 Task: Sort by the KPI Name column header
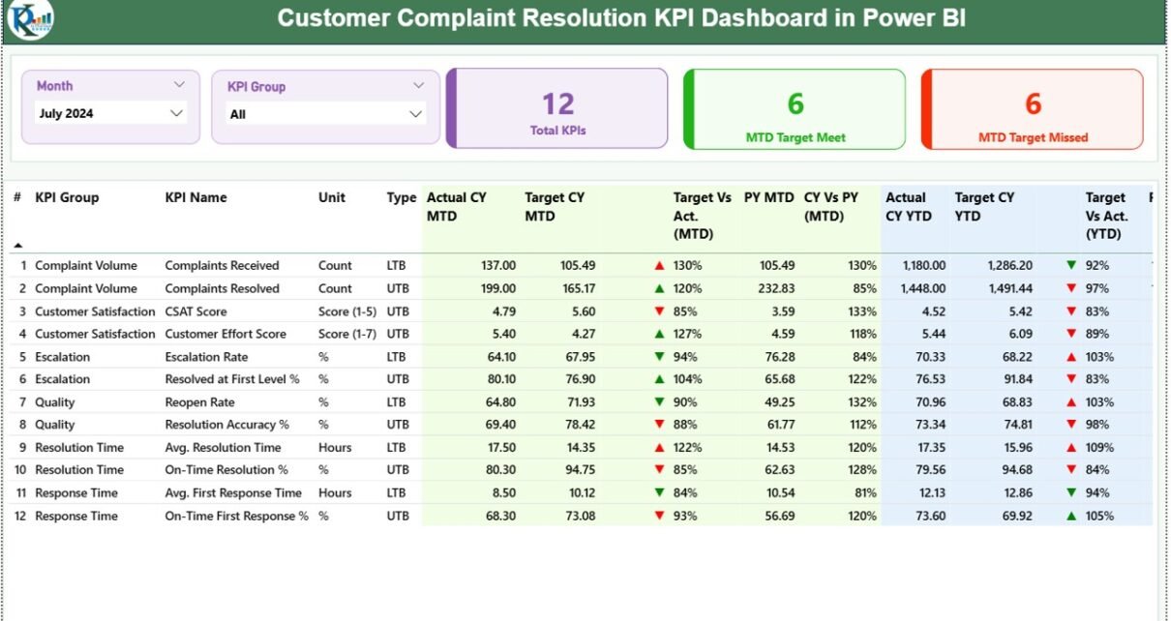[195, 197]
